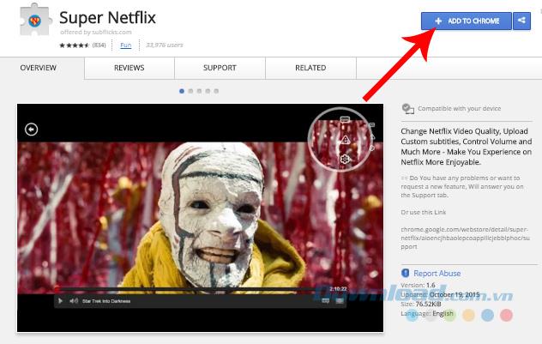Open the Fun category link

coord(125,45)
